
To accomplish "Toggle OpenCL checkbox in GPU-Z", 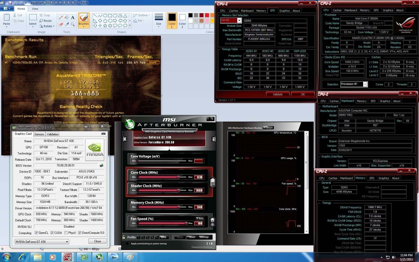I will (x=36, y=233).
